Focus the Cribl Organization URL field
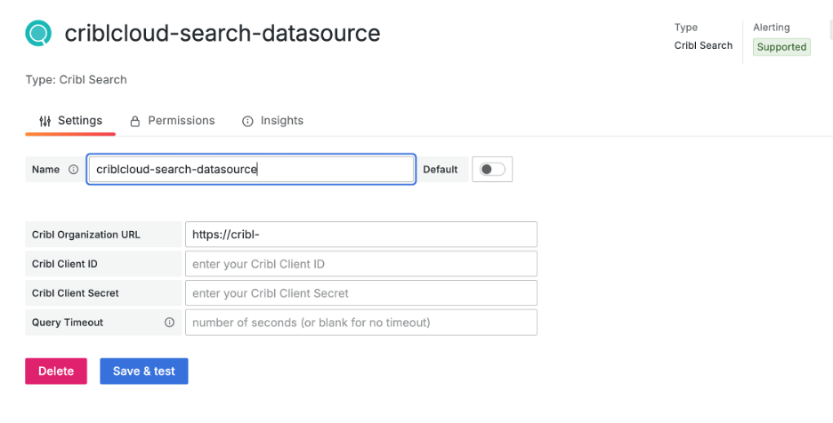Viewport: 833px width, 423px height. pos(360,235)
